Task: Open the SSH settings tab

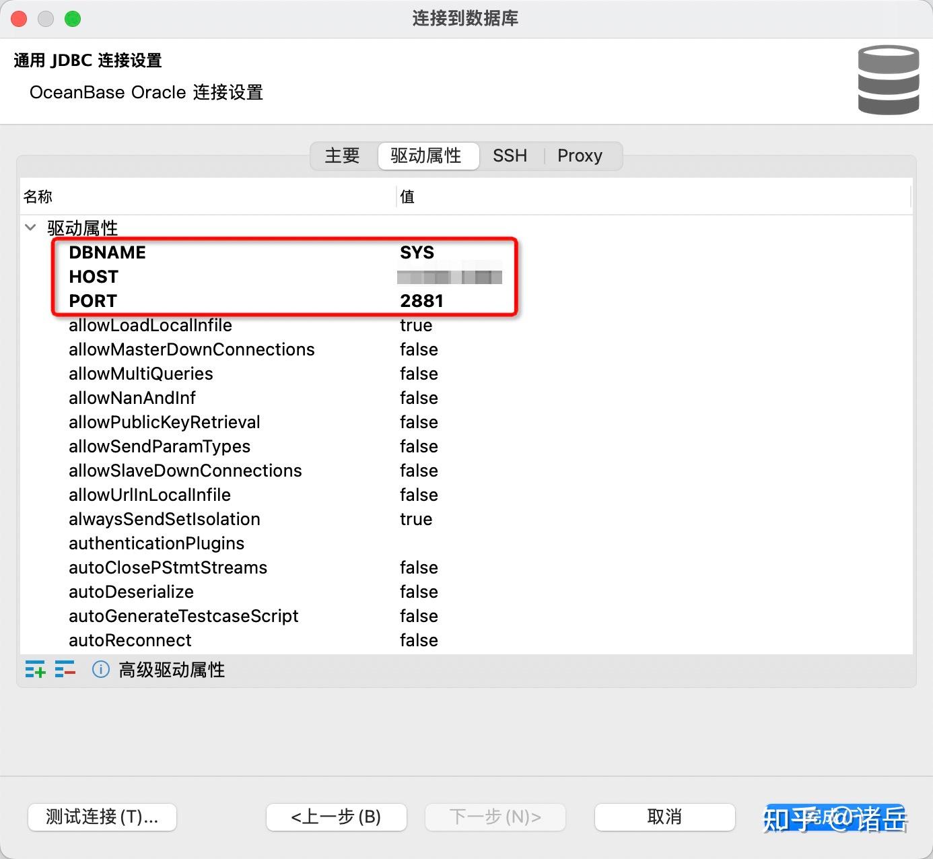Action: (x=510, y=156)
